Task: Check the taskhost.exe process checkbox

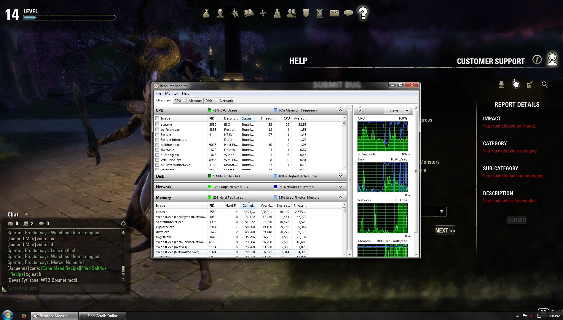Action: coord(157,145)
